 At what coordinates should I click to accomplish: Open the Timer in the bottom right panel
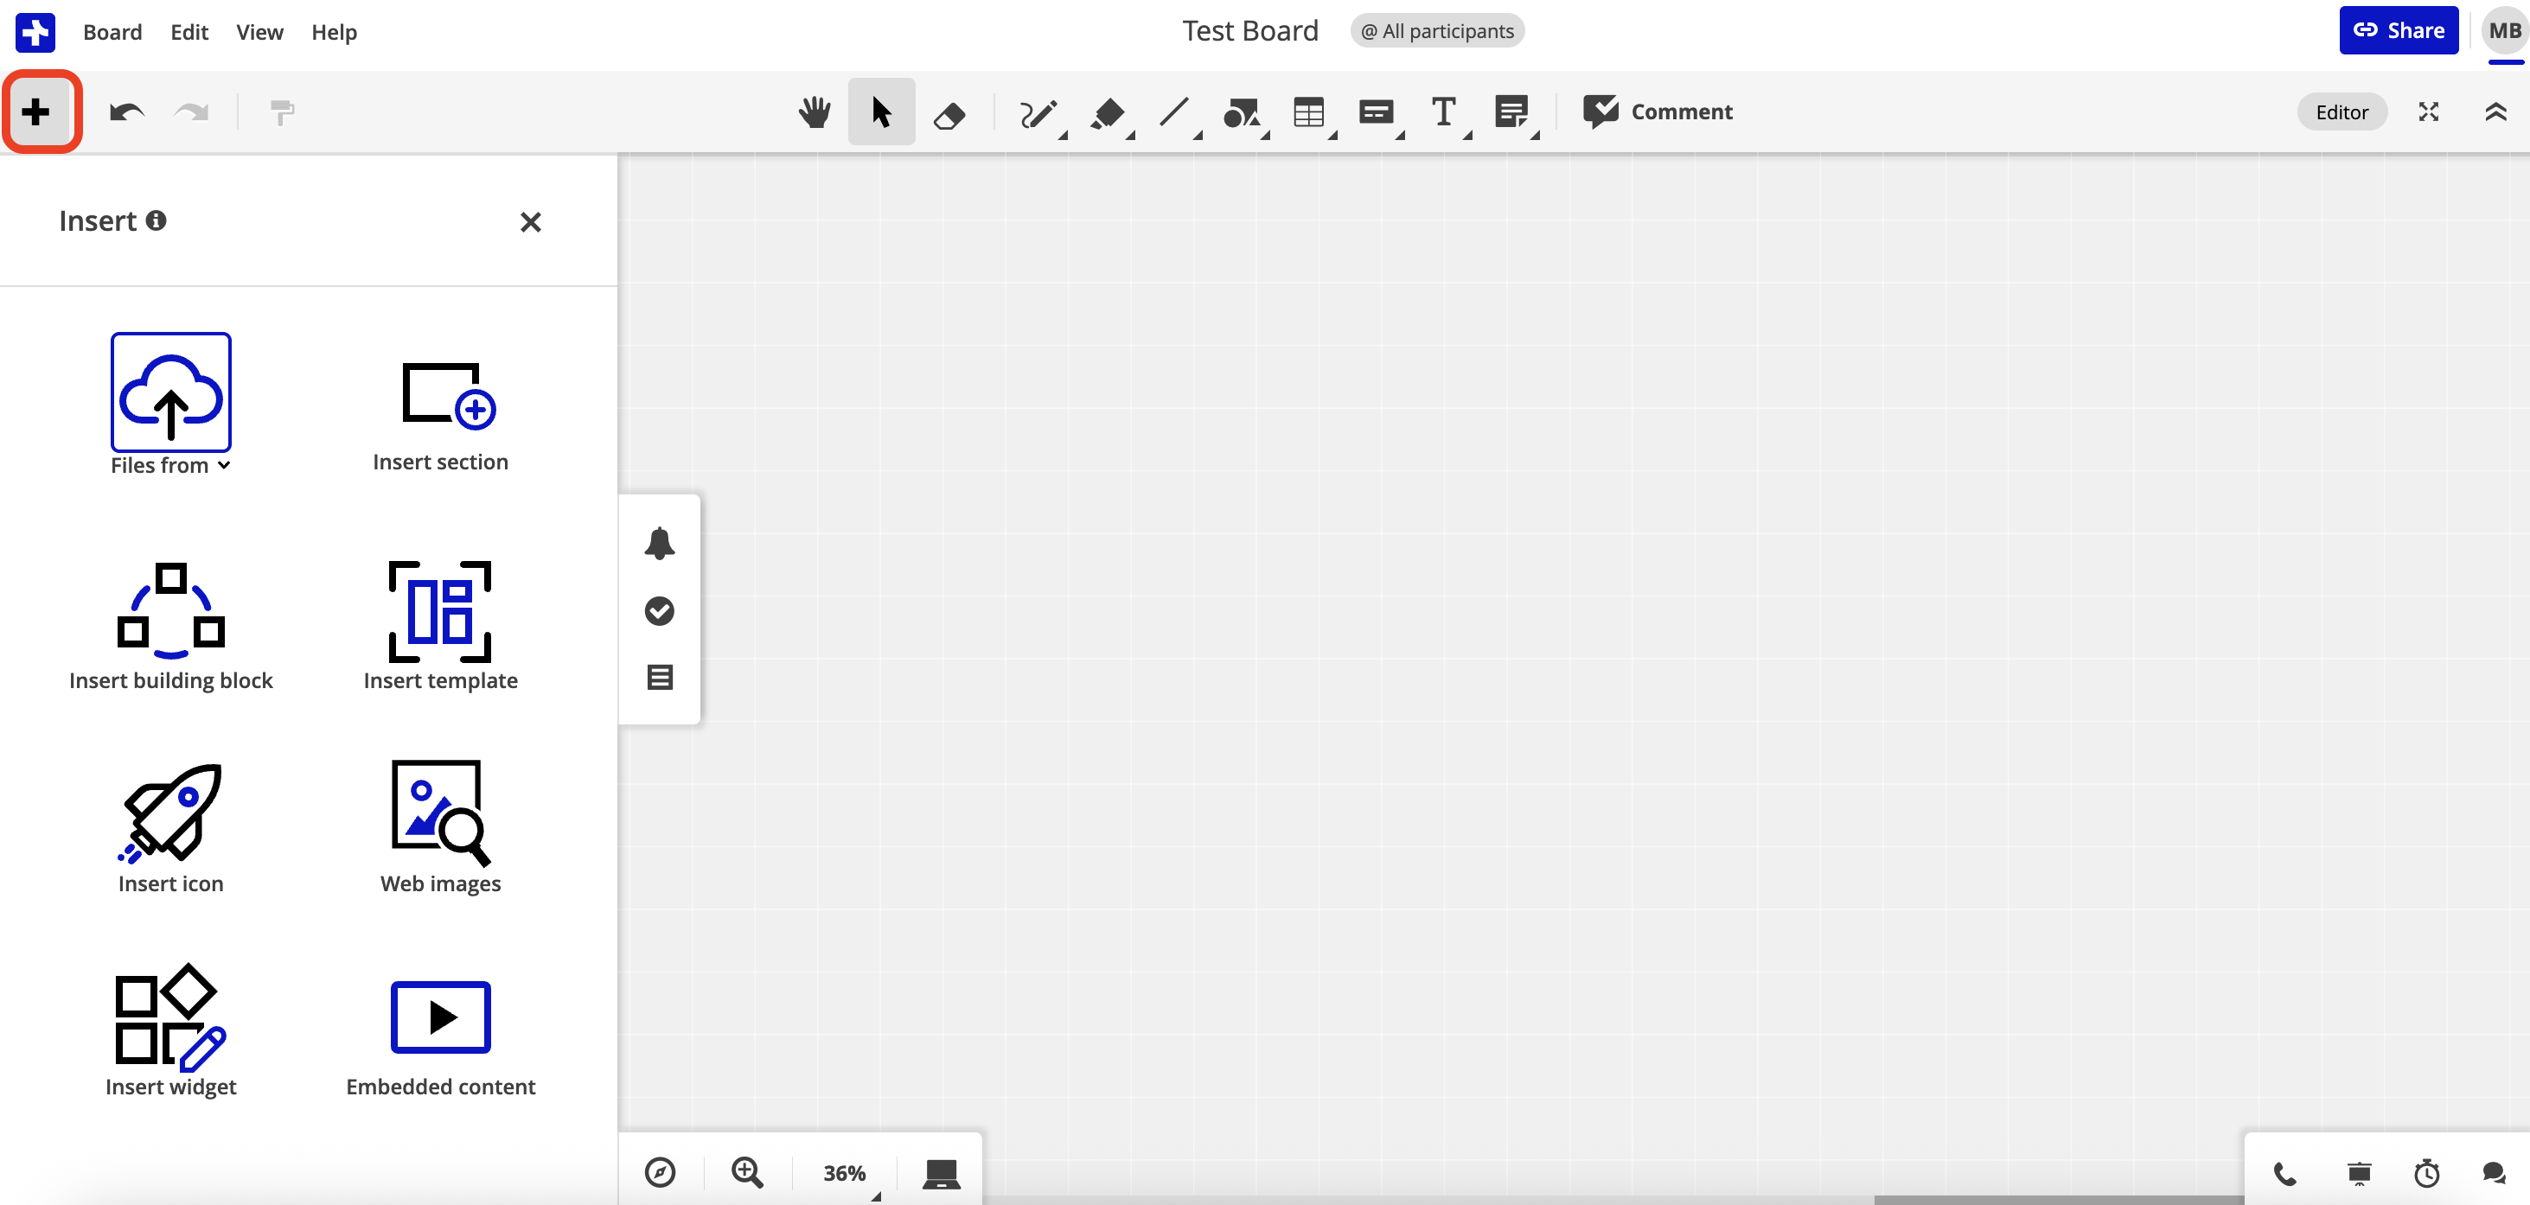2426,1171
